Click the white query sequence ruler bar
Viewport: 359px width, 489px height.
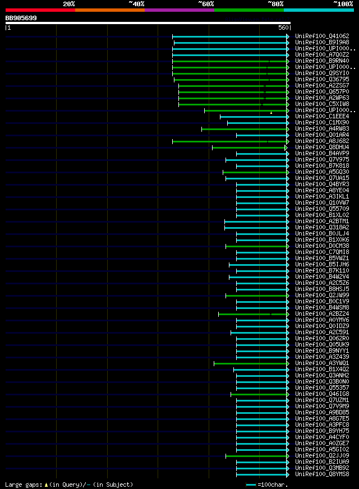coord(148,23)
